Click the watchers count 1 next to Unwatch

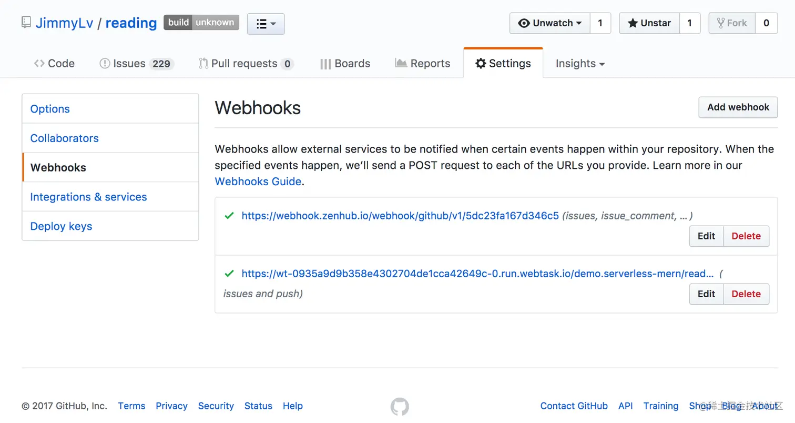600,23
